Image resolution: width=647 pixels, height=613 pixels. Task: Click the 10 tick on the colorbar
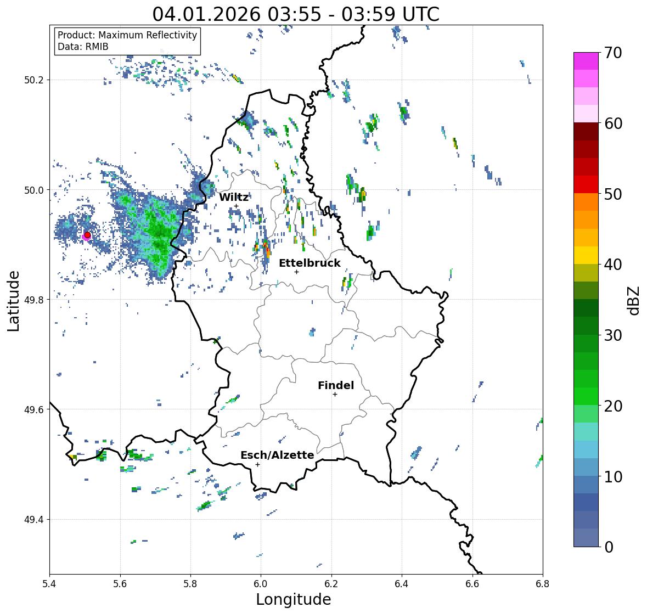tap(613, 476)
